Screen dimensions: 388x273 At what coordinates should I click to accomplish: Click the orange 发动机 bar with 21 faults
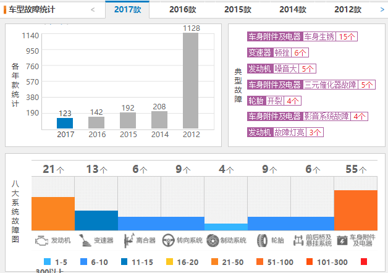click(53, 214)
